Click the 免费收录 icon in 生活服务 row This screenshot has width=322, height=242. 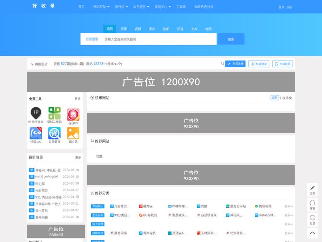pos(170,215)
